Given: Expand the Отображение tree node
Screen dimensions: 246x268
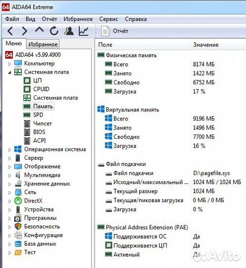Looking at the screenshot, I should (10, 167).
